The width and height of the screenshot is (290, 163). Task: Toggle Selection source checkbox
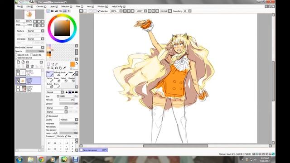(x=16, y=58)
